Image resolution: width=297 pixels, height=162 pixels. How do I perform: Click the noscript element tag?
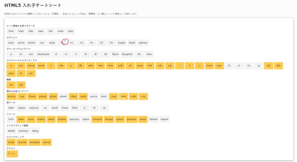[22, 142]
